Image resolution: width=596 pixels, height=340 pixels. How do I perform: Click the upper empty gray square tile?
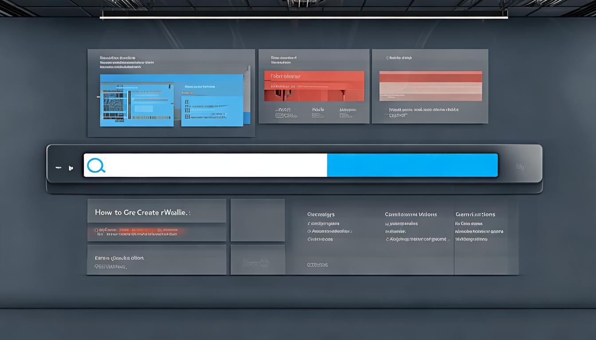point(257,220)
